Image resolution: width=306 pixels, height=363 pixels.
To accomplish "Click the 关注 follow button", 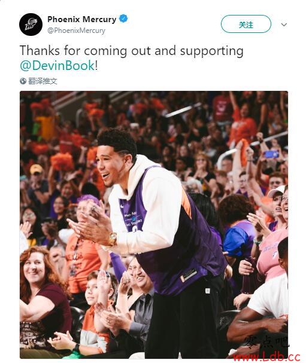I will (246, 24).
